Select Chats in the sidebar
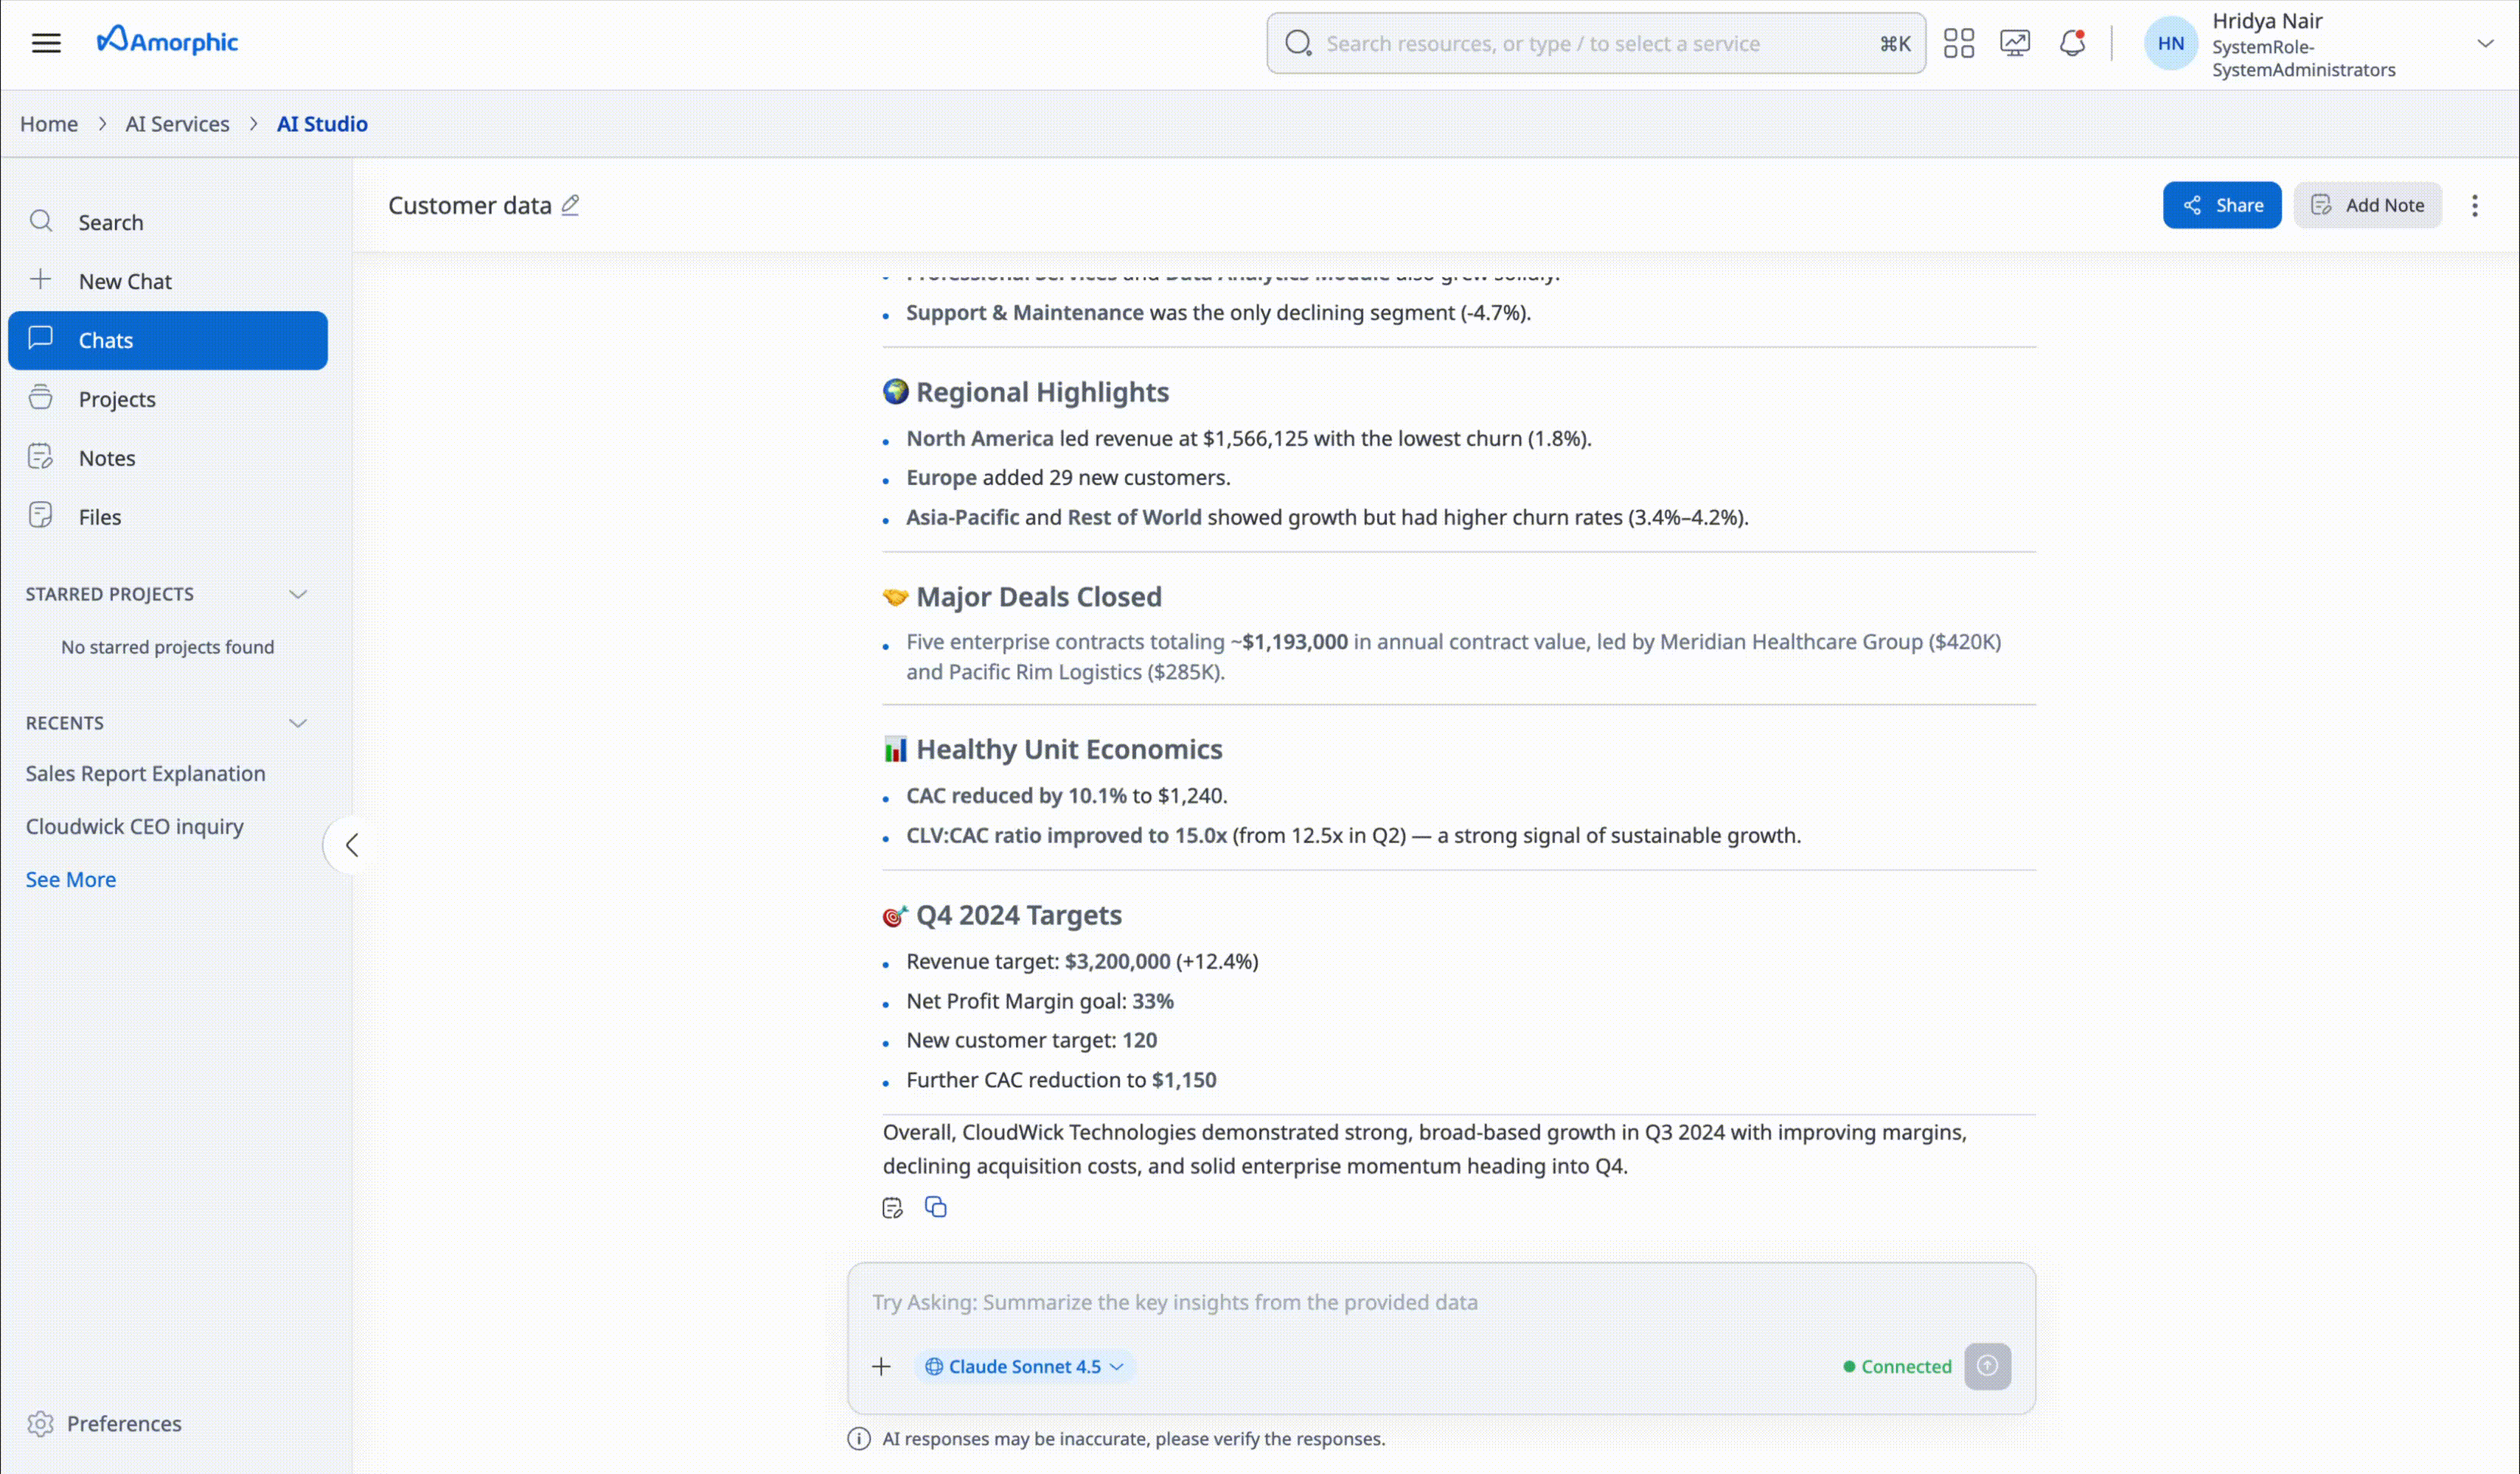This screenshot has height=1474, width=2520. tap(168, 340)
